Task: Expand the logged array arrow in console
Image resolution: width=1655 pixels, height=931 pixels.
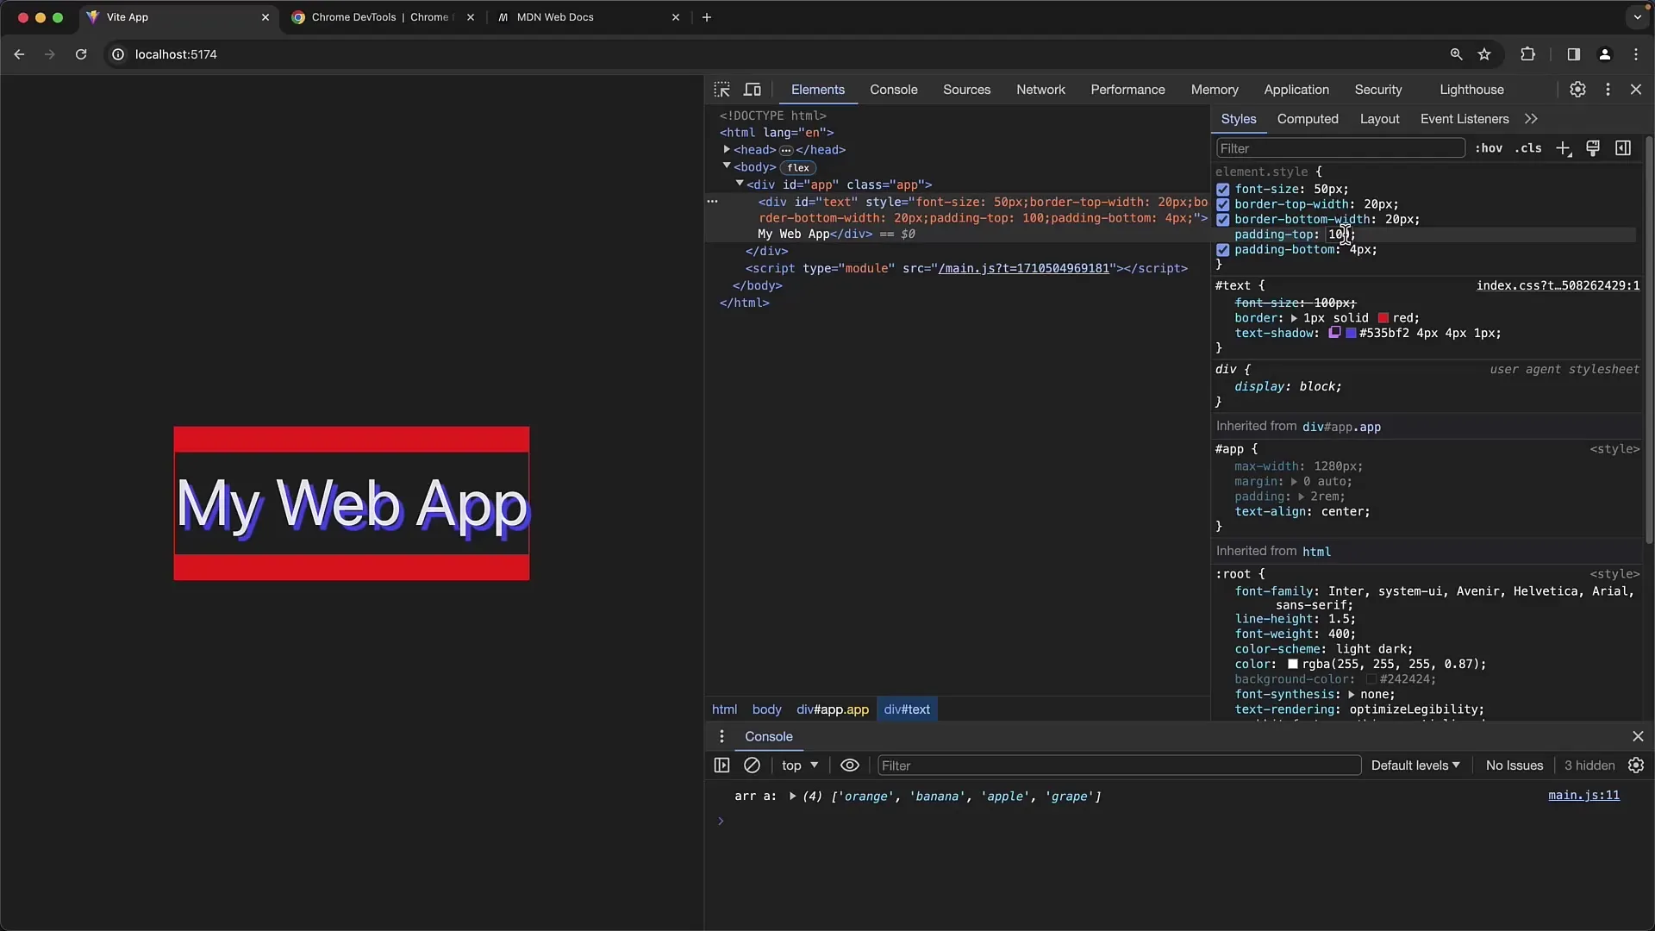Action: click(792, 797)
